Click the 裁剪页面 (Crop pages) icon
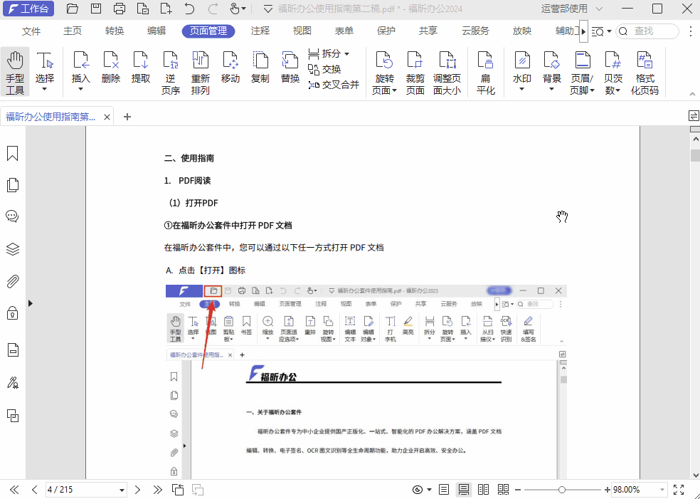This screenshot has width=700, height=499. 415,68
